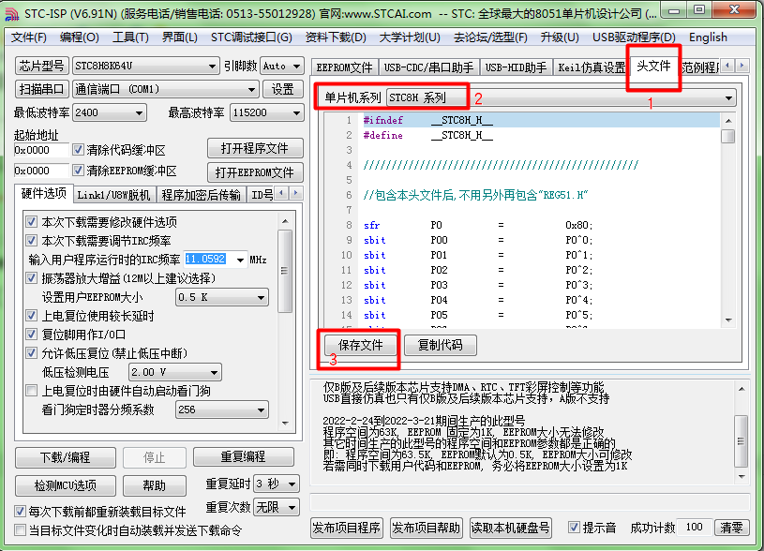Click the 重复编程 button
The image size is (764, 551).
(x=243, y=456)
